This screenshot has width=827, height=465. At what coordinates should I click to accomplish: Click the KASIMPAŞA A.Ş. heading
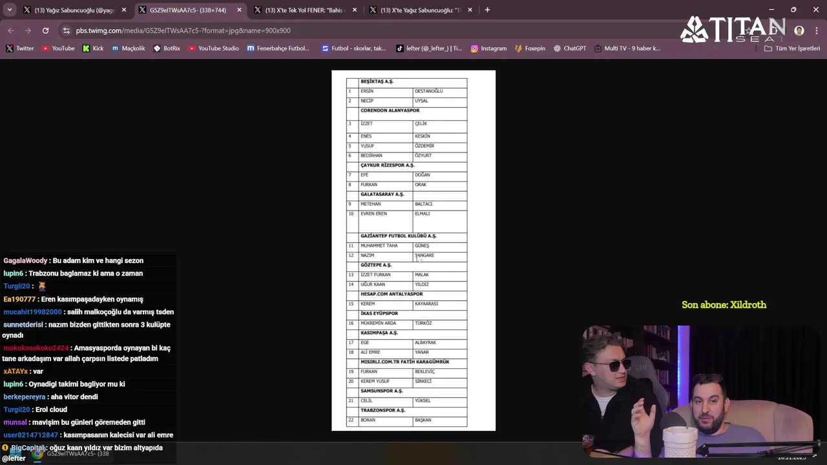(x=379, y=333)
